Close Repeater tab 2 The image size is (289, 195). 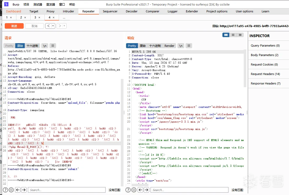pos(25,18)
